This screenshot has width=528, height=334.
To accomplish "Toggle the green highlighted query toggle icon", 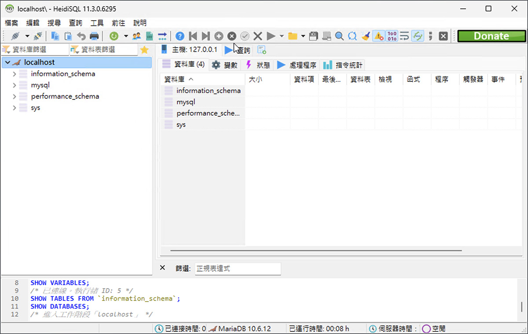I will click(418, 36).
